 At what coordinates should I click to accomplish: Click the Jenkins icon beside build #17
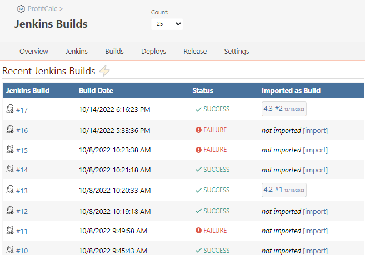coord(9,109)
